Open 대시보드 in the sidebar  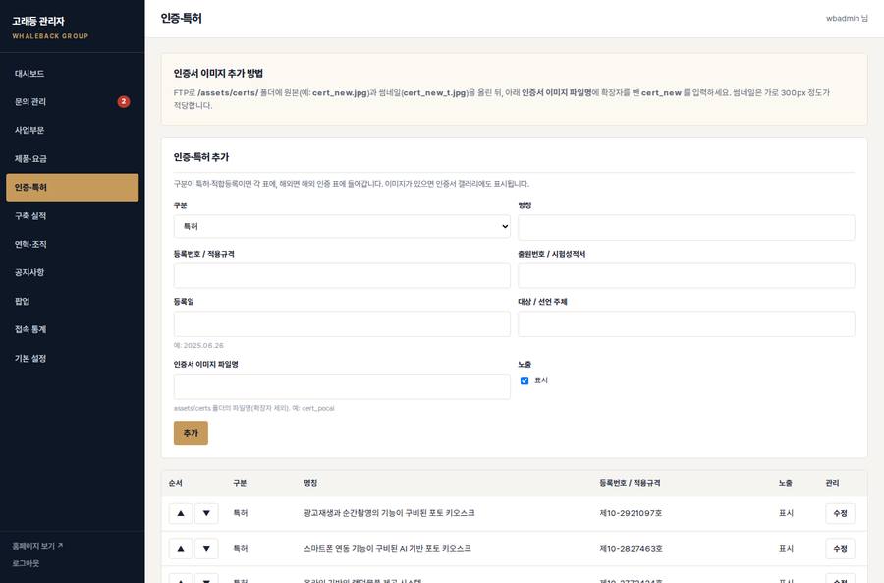pos(72,74)
